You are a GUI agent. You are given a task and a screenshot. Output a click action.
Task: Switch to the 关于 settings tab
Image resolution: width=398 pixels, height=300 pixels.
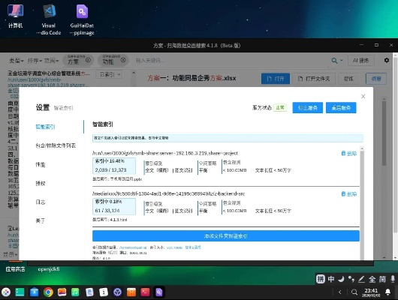click(41, 221)
